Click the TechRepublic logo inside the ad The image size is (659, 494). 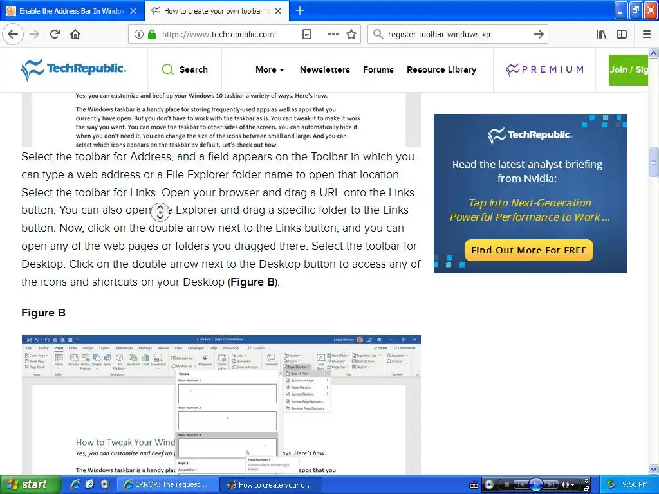point(530,135)
